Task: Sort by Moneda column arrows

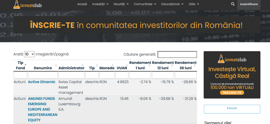Action: pos(113,66)
